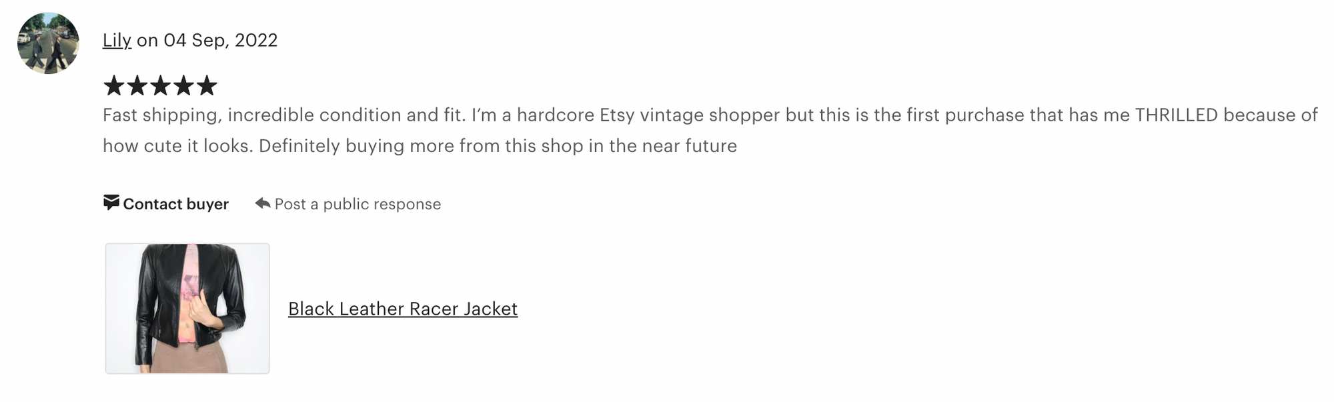Click the fourth rating star
This screenshot has width=1334, height=402.
[x=183, y=85]
